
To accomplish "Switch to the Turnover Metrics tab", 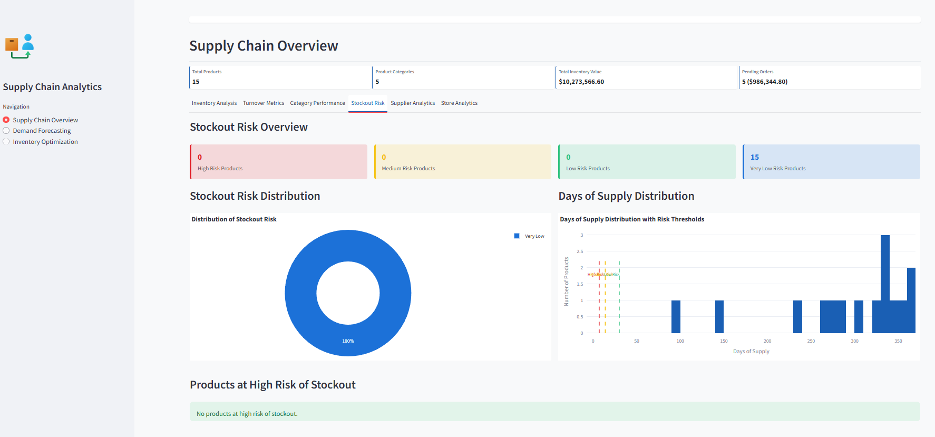I will (x=263, y=103).
